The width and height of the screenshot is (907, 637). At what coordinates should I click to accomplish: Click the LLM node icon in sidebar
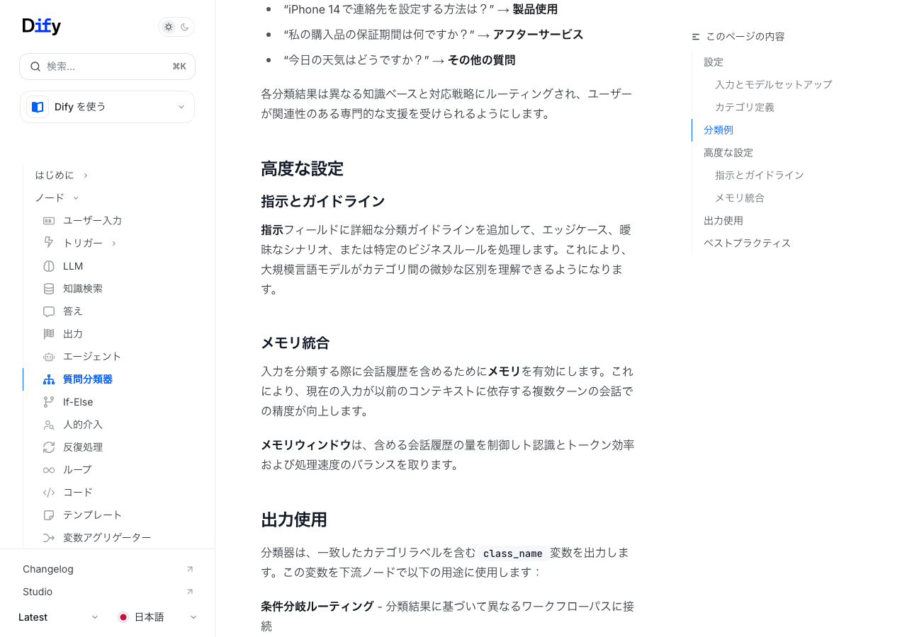pyautogui.click(x=49, y=266)
